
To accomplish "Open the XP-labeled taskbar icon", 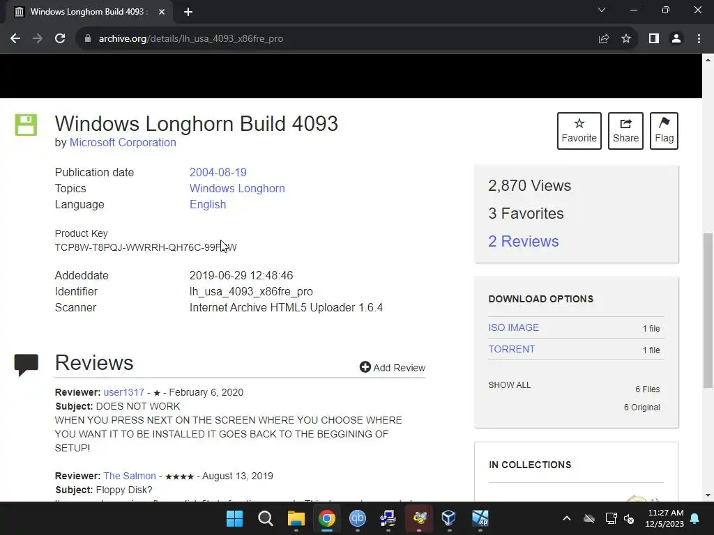I will pos(480,518).
